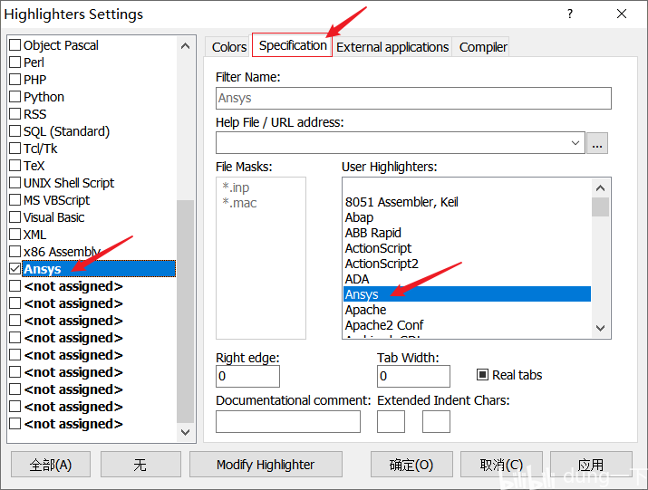
Task: Switch to the Colors tab
Action: 229,47
